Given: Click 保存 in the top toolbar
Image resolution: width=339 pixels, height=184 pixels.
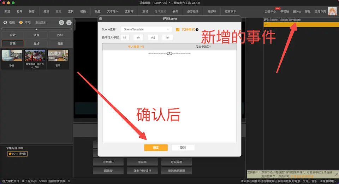Looking at the screenshot, I should pos(32,11).
